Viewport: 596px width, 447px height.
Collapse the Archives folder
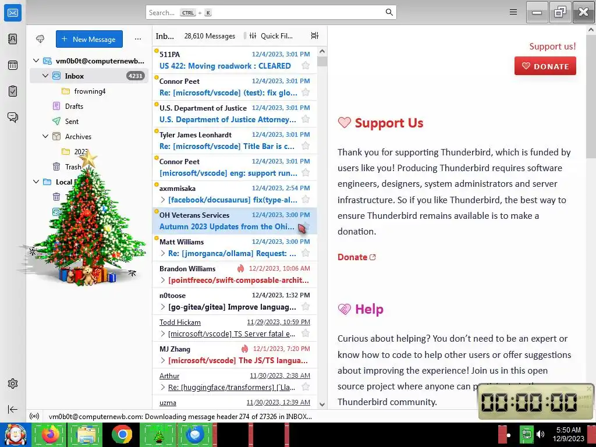coord(45,136)
